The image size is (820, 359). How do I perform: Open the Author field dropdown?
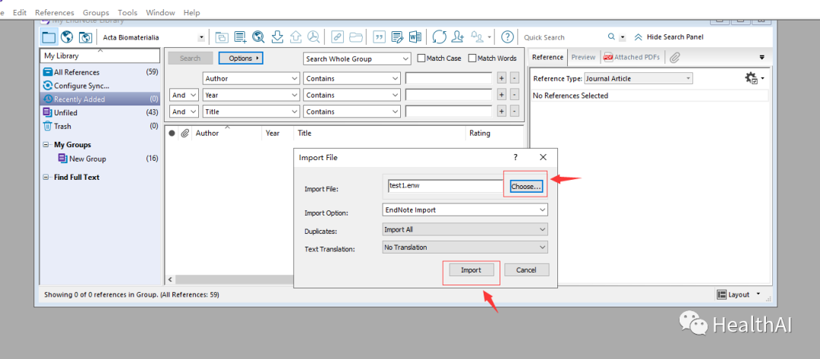[251, 78]
